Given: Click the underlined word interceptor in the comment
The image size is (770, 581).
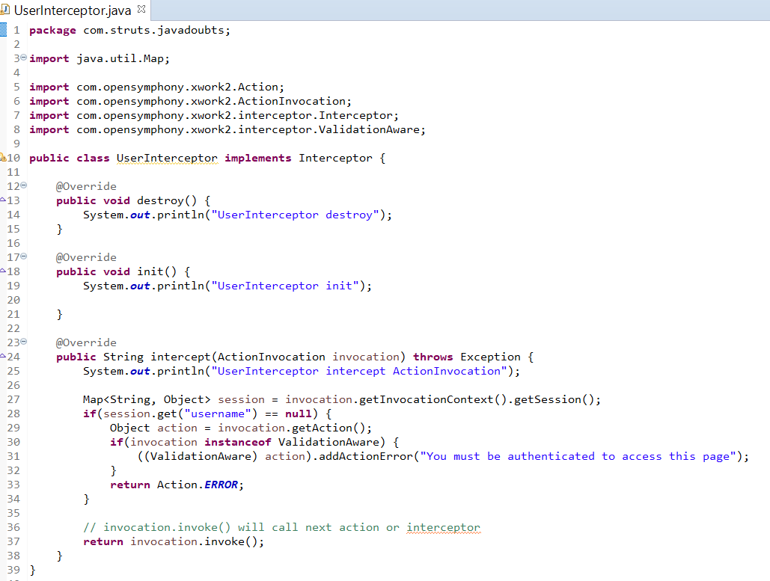Looking at the screenshot, I should (443, 527).
